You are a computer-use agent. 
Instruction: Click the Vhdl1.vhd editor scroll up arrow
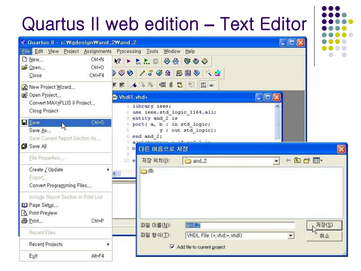coord(277,106)
